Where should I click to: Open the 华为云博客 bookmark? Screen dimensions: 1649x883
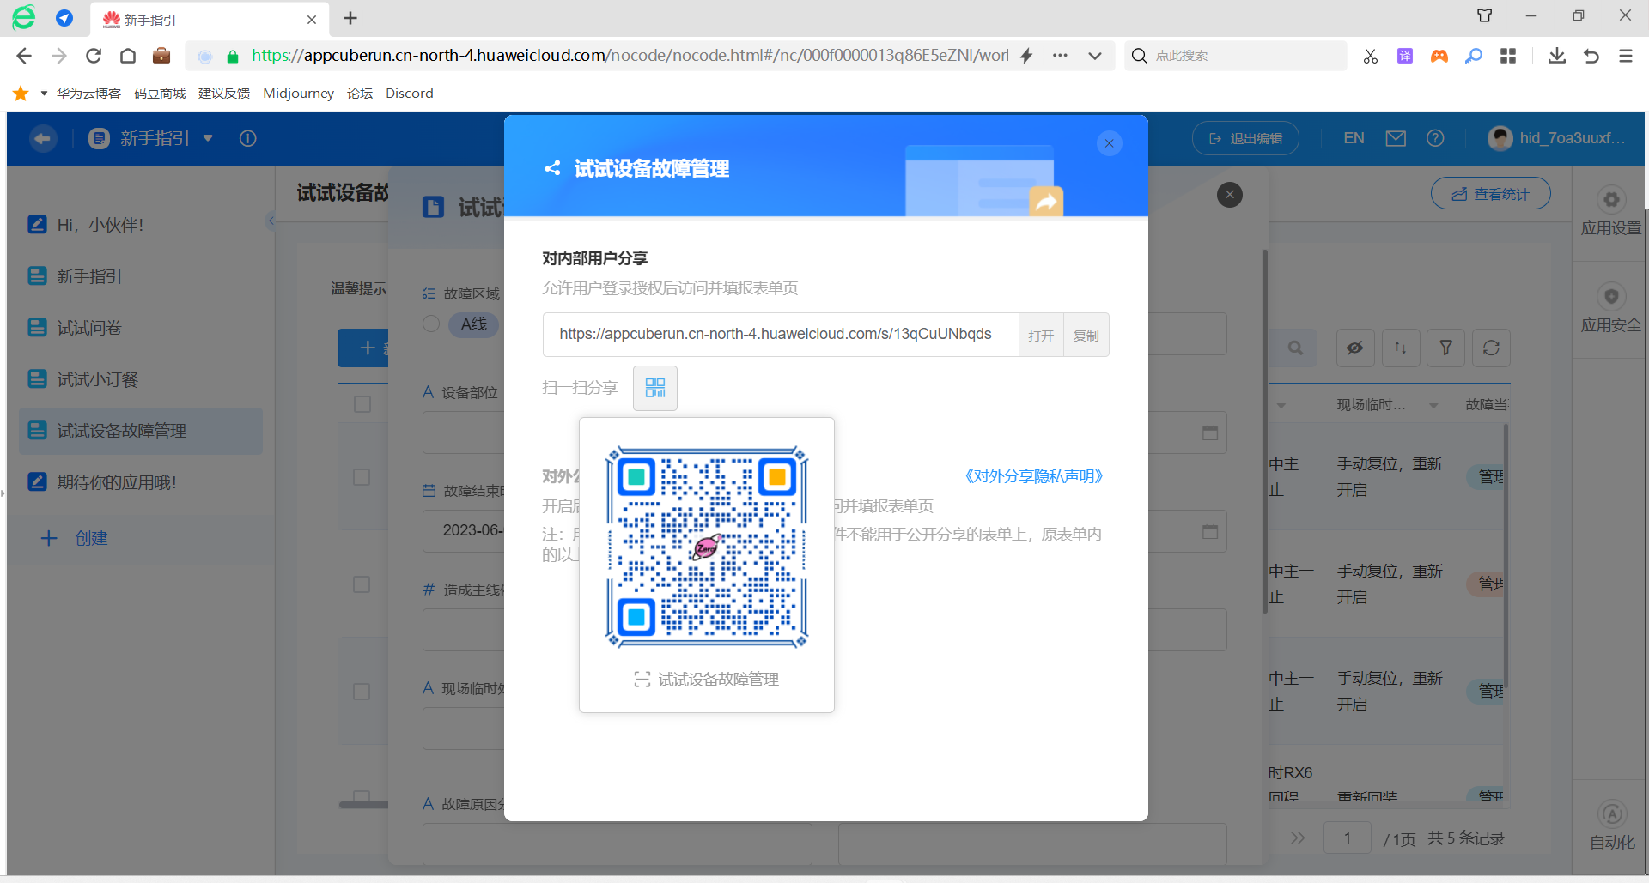[88, 93]
